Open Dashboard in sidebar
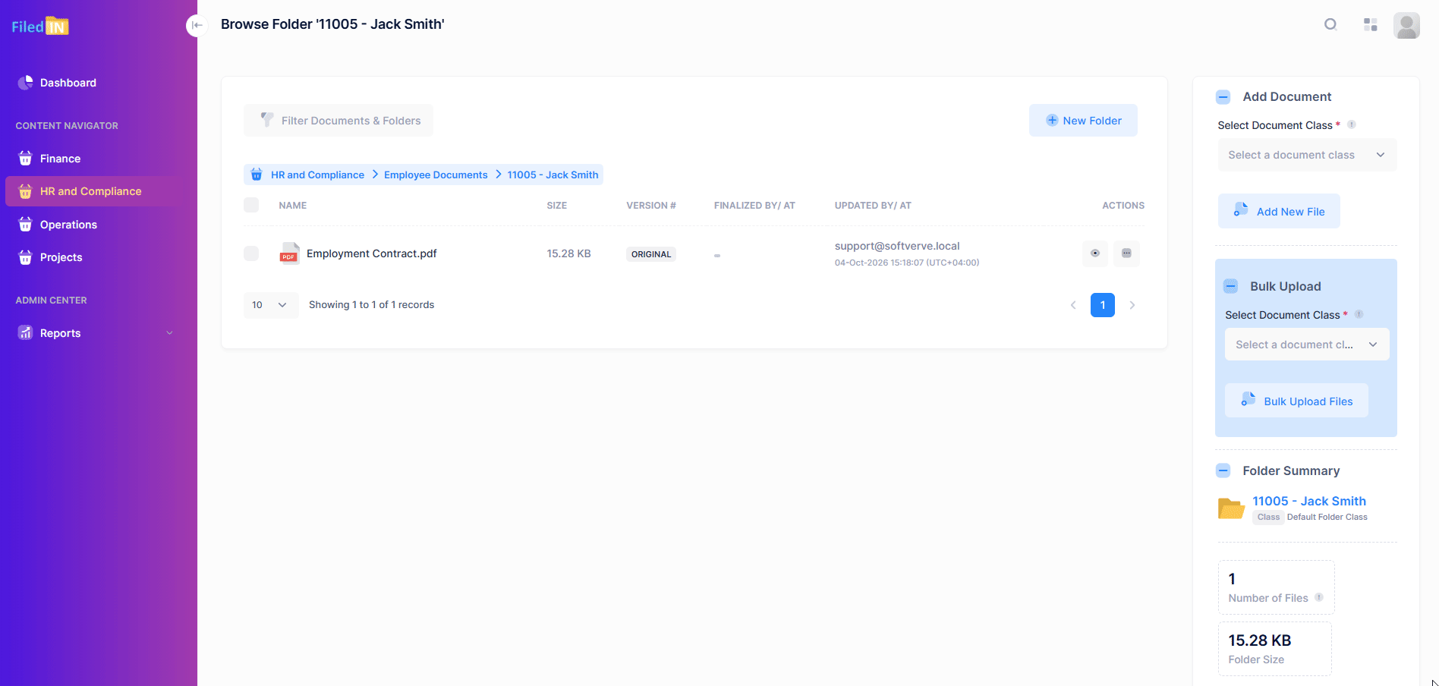The image size is (1439, 686). (x=96, y=83)
